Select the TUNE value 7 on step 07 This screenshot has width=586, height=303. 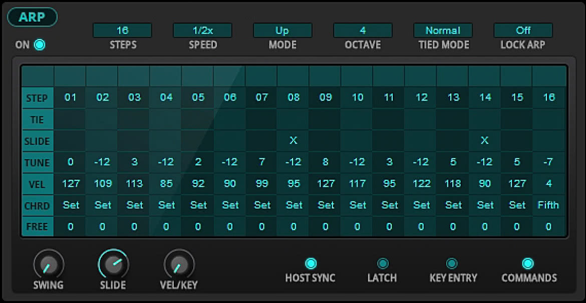[261, 163]
